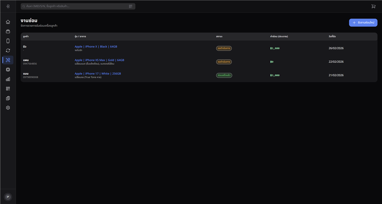Open the QR code icon in sidebar
Image resolution: width=382 pixels, height=204 pixels.
click(8, 88)
